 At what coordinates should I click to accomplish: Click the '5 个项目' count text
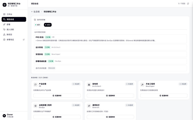(182, 4)
